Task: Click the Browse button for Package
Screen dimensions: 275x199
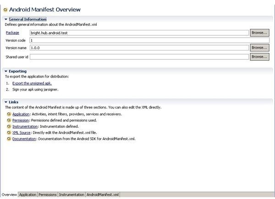Action: [x=259, y=33]
